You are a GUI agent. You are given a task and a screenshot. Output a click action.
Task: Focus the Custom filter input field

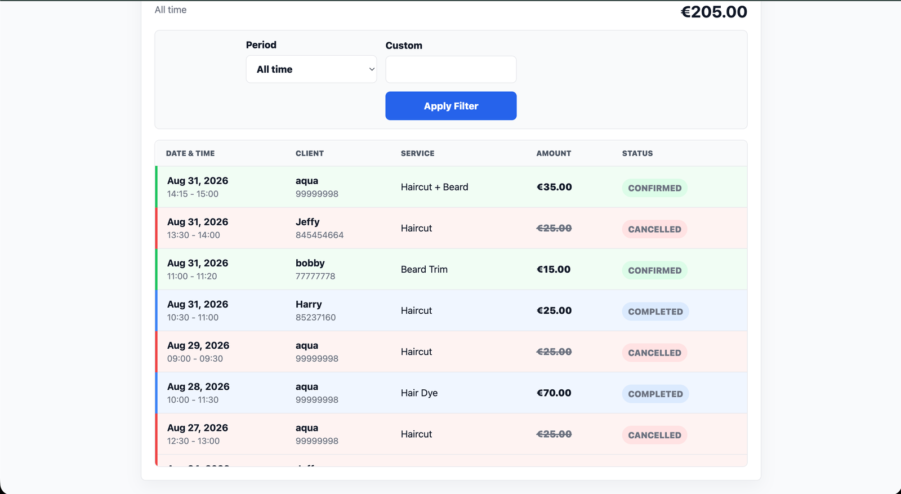point(451,69)
